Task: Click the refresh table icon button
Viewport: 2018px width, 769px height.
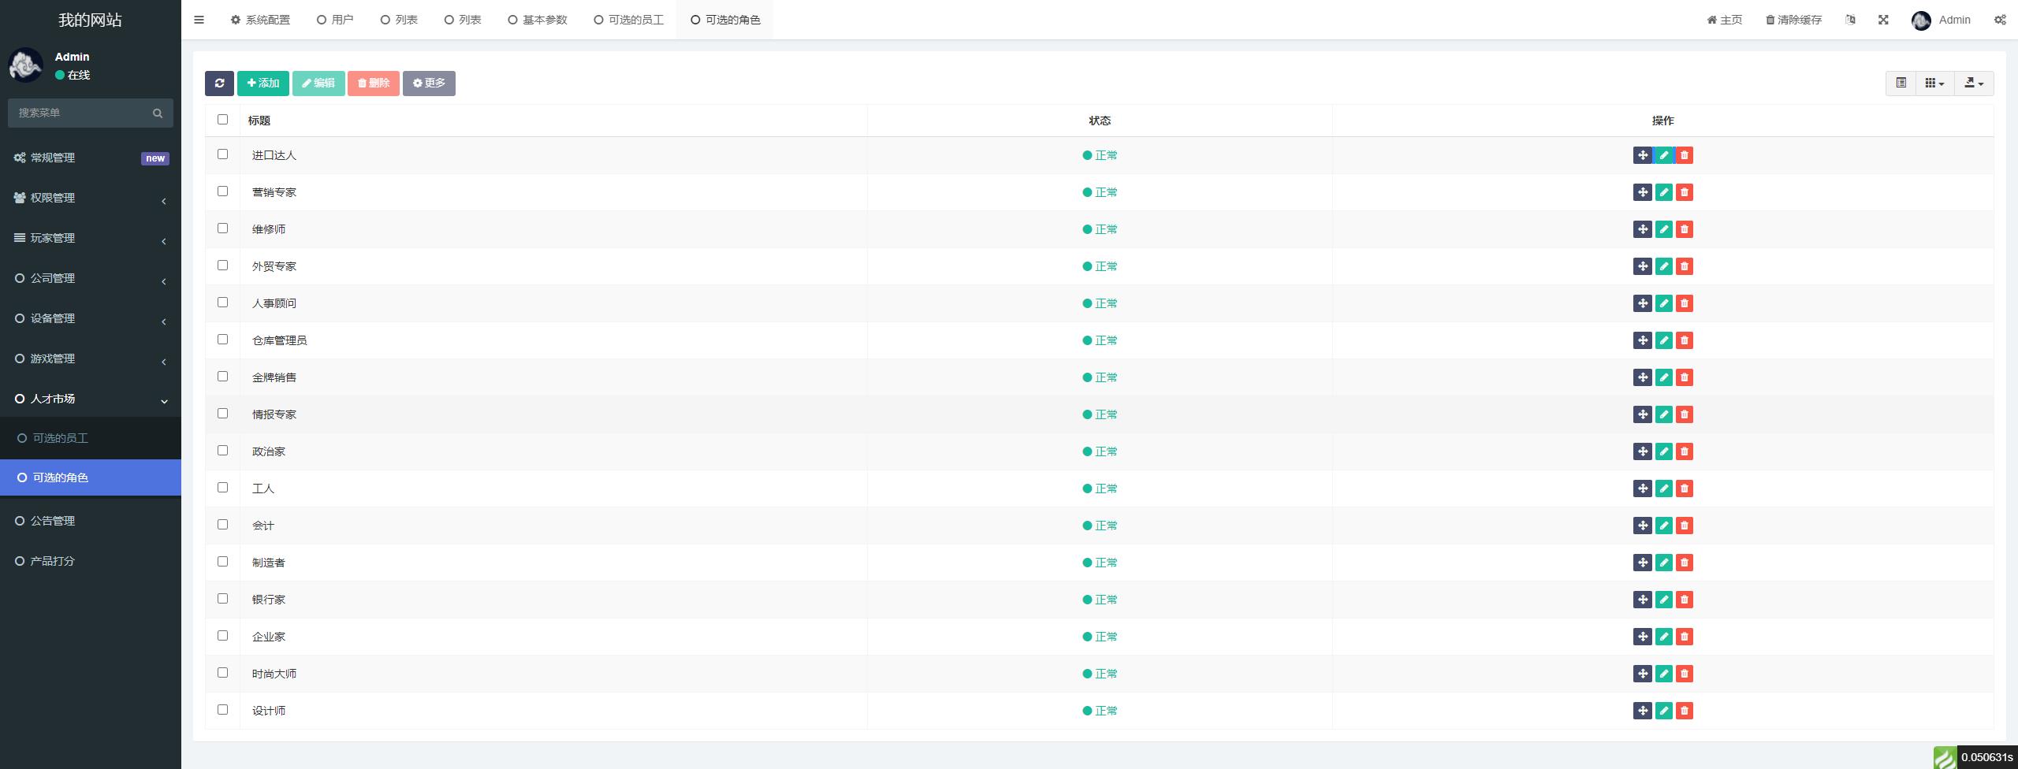Action: [219, 84]
